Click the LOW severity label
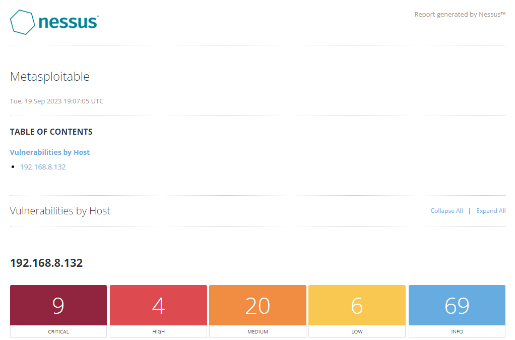Viewport: 515px width, 340px height. 357,332
